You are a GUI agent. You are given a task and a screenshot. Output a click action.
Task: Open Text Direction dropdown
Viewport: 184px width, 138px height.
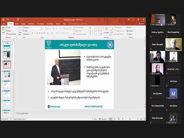click(x=79, y=28)
